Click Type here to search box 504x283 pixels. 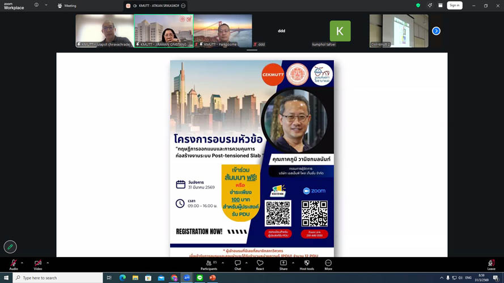pyautogui.click(x=58, y=277)
